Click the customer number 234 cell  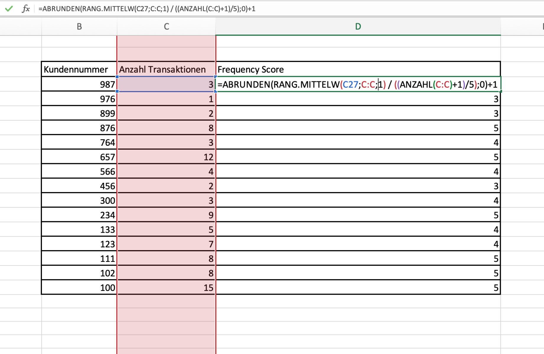point(79,215)
